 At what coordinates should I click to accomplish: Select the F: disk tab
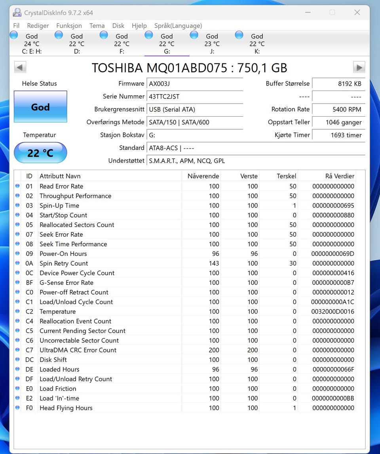click(122, 44)
